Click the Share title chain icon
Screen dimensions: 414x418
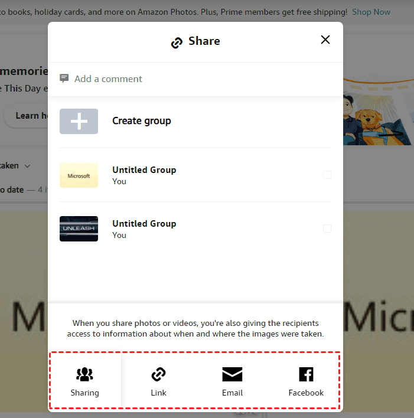point(177,43)
